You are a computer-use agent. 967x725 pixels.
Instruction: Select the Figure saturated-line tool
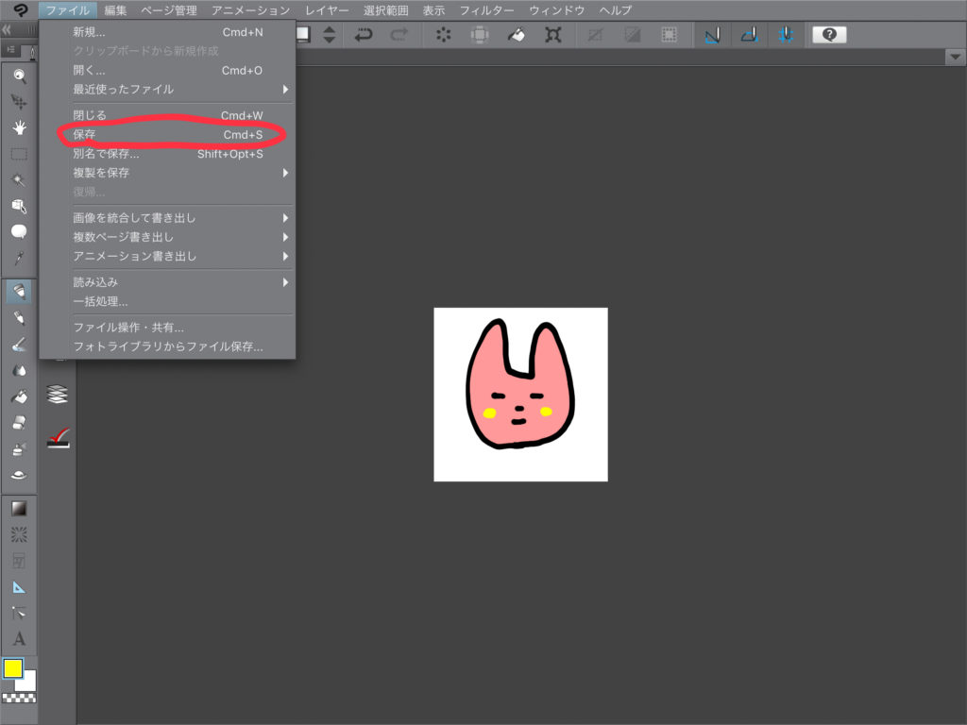tap(19, 534)
